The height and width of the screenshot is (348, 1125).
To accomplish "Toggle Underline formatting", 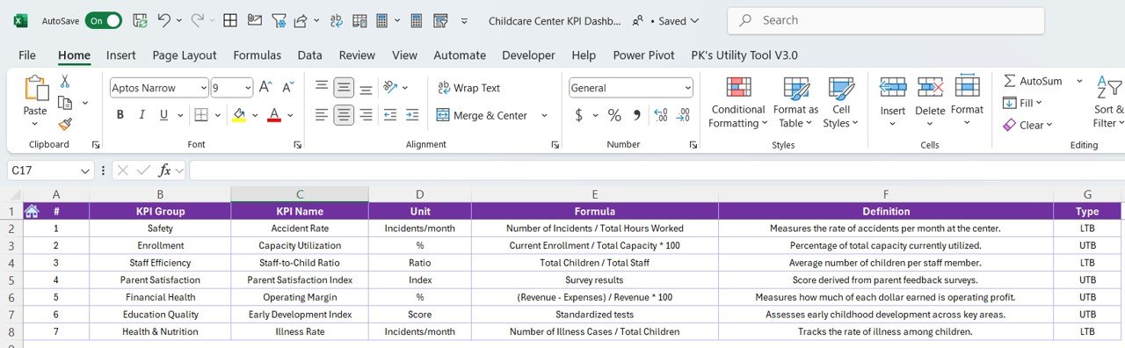I will (x=163, y=115).
